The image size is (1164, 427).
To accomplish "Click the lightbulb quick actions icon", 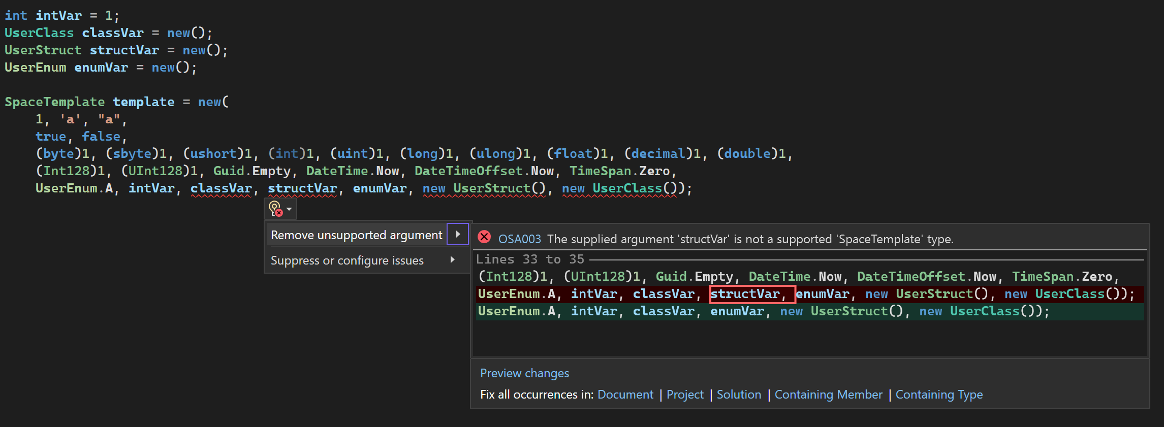I will pos(275,209).
